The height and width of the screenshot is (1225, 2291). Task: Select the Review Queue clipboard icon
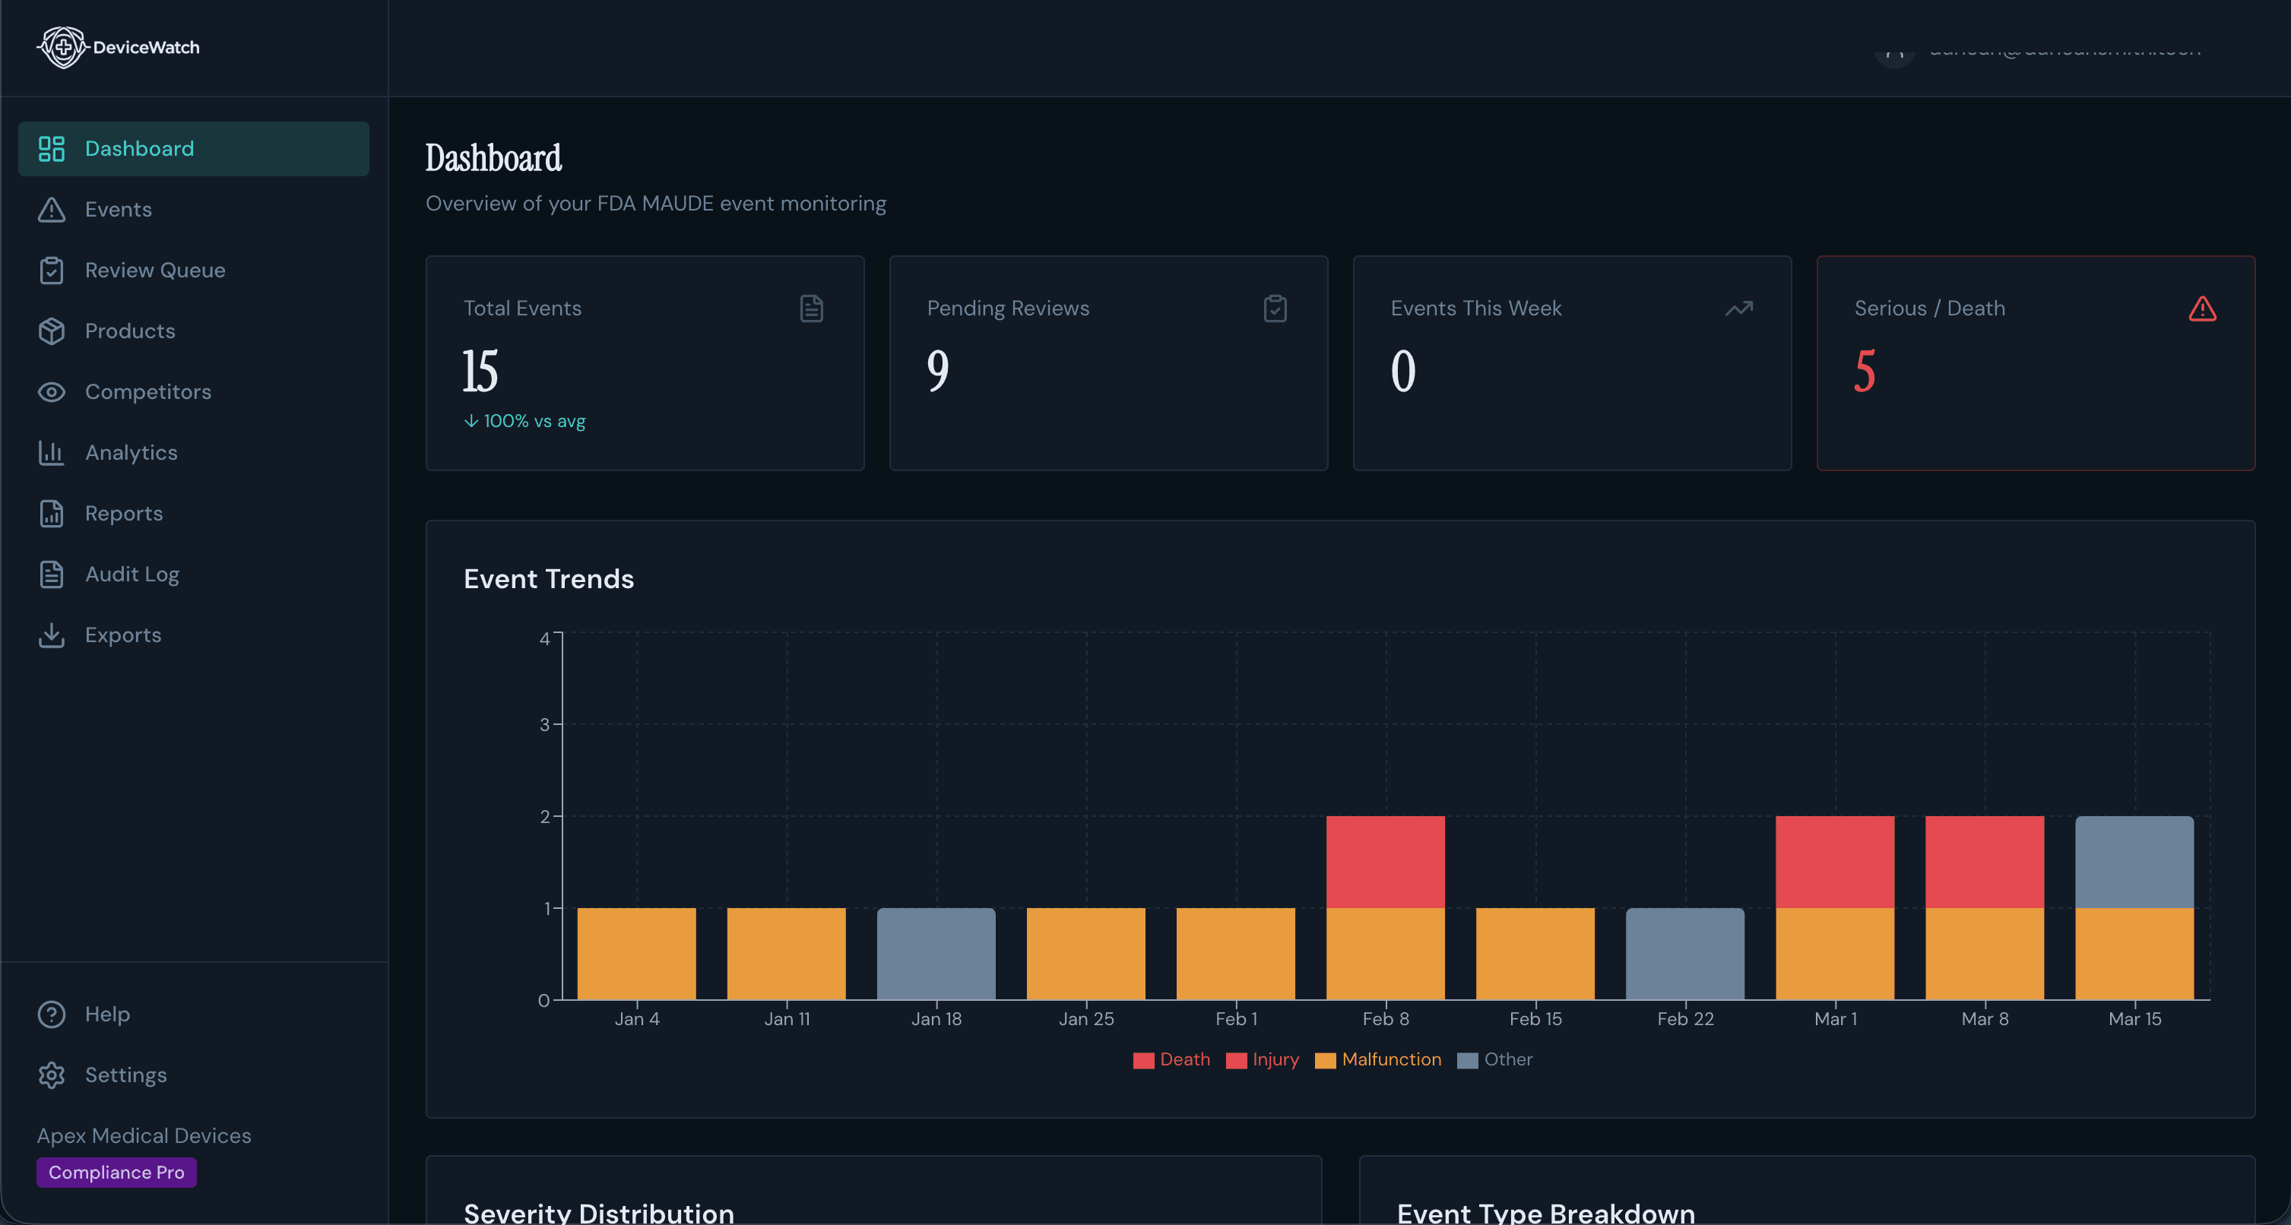pos(52,271)
